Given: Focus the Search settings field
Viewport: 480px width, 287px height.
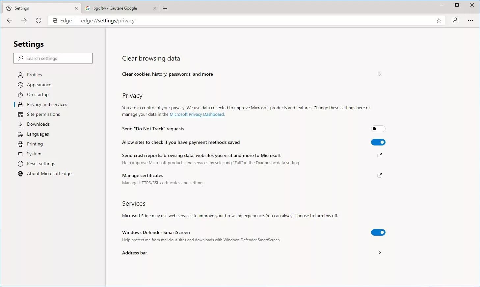Looking at the screenshot, I should point(53,58).
